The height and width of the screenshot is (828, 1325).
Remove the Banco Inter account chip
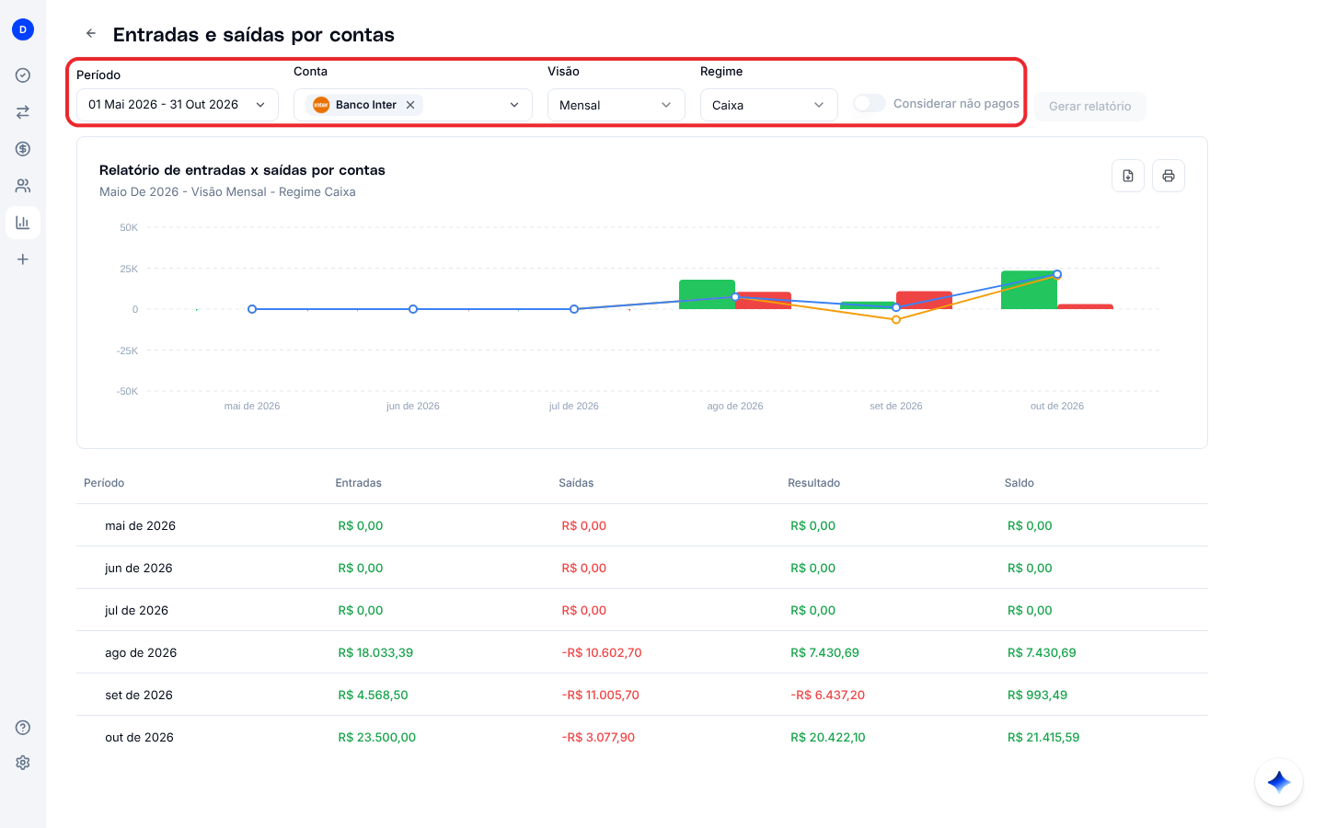410,105
